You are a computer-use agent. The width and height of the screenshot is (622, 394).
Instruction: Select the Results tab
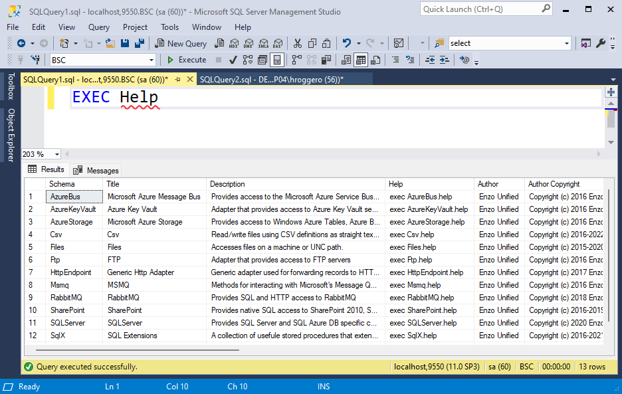tap(46, 169)
